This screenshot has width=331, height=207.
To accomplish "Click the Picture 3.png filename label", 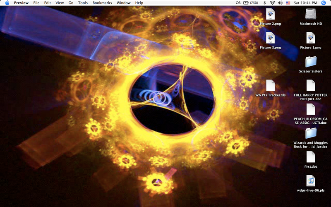I will [x=271, y=48].
